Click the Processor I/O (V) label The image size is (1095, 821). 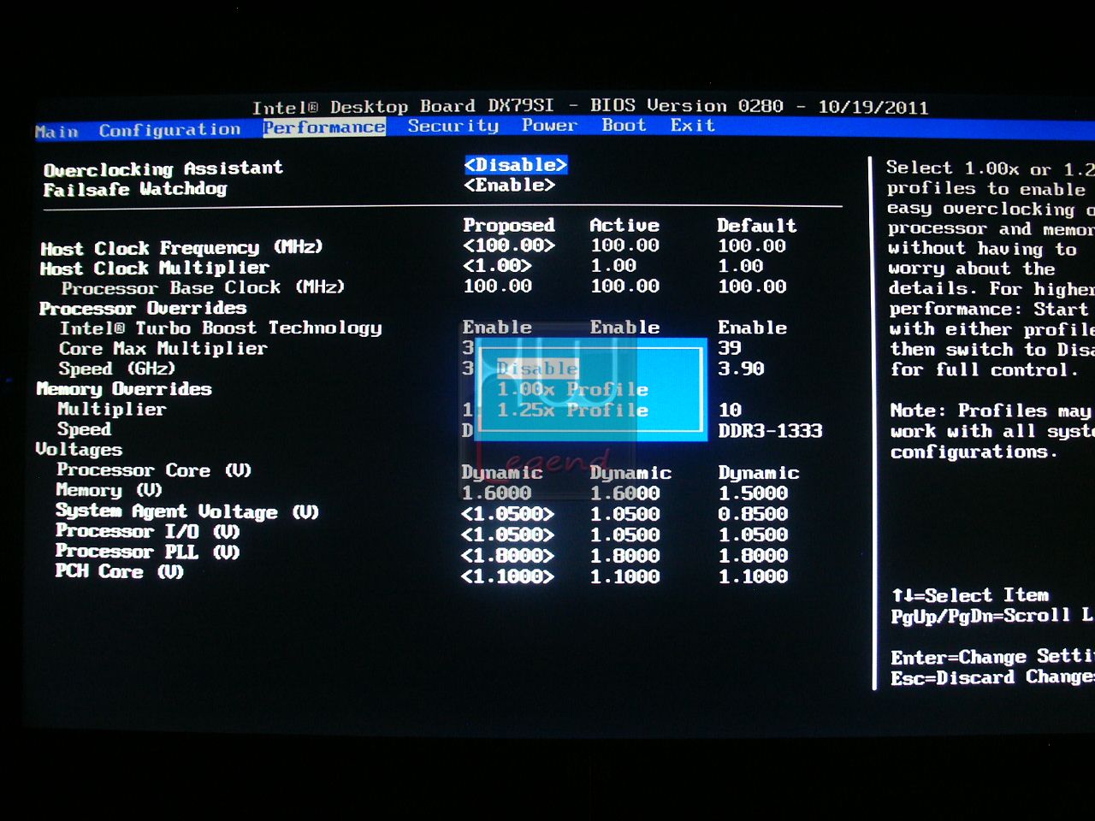(x=148, y=531)
